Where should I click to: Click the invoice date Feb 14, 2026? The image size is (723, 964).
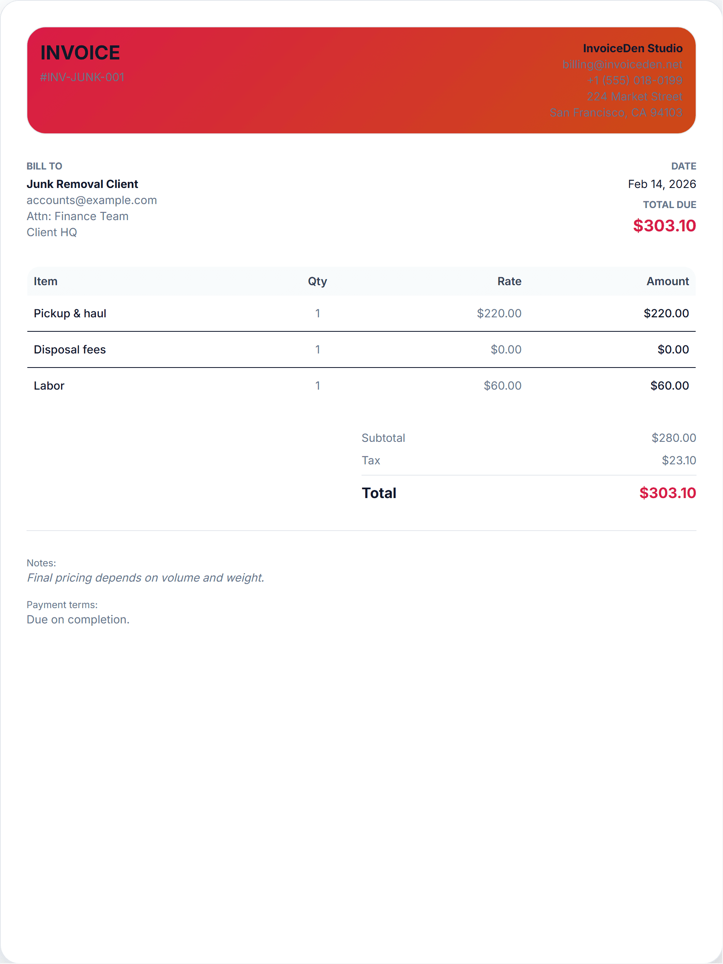pos(662,184)
